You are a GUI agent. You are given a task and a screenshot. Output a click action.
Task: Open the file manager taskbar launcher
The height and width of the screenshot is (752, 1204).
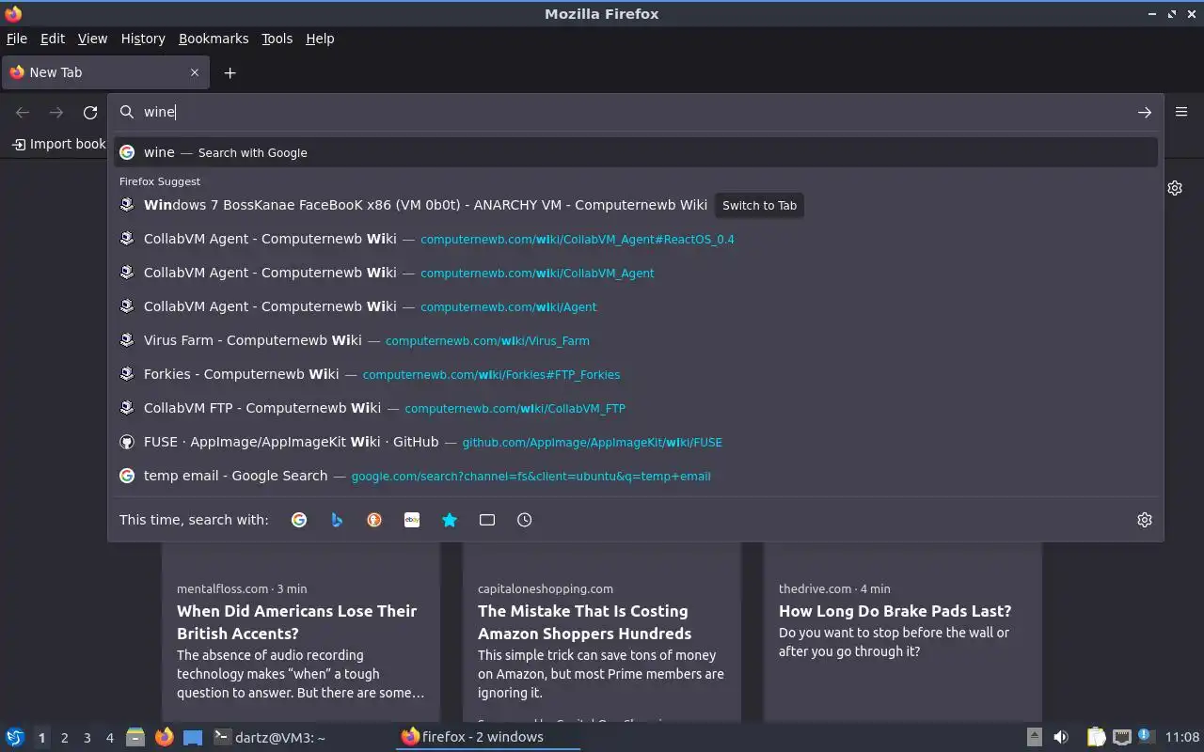coord(135,737)
